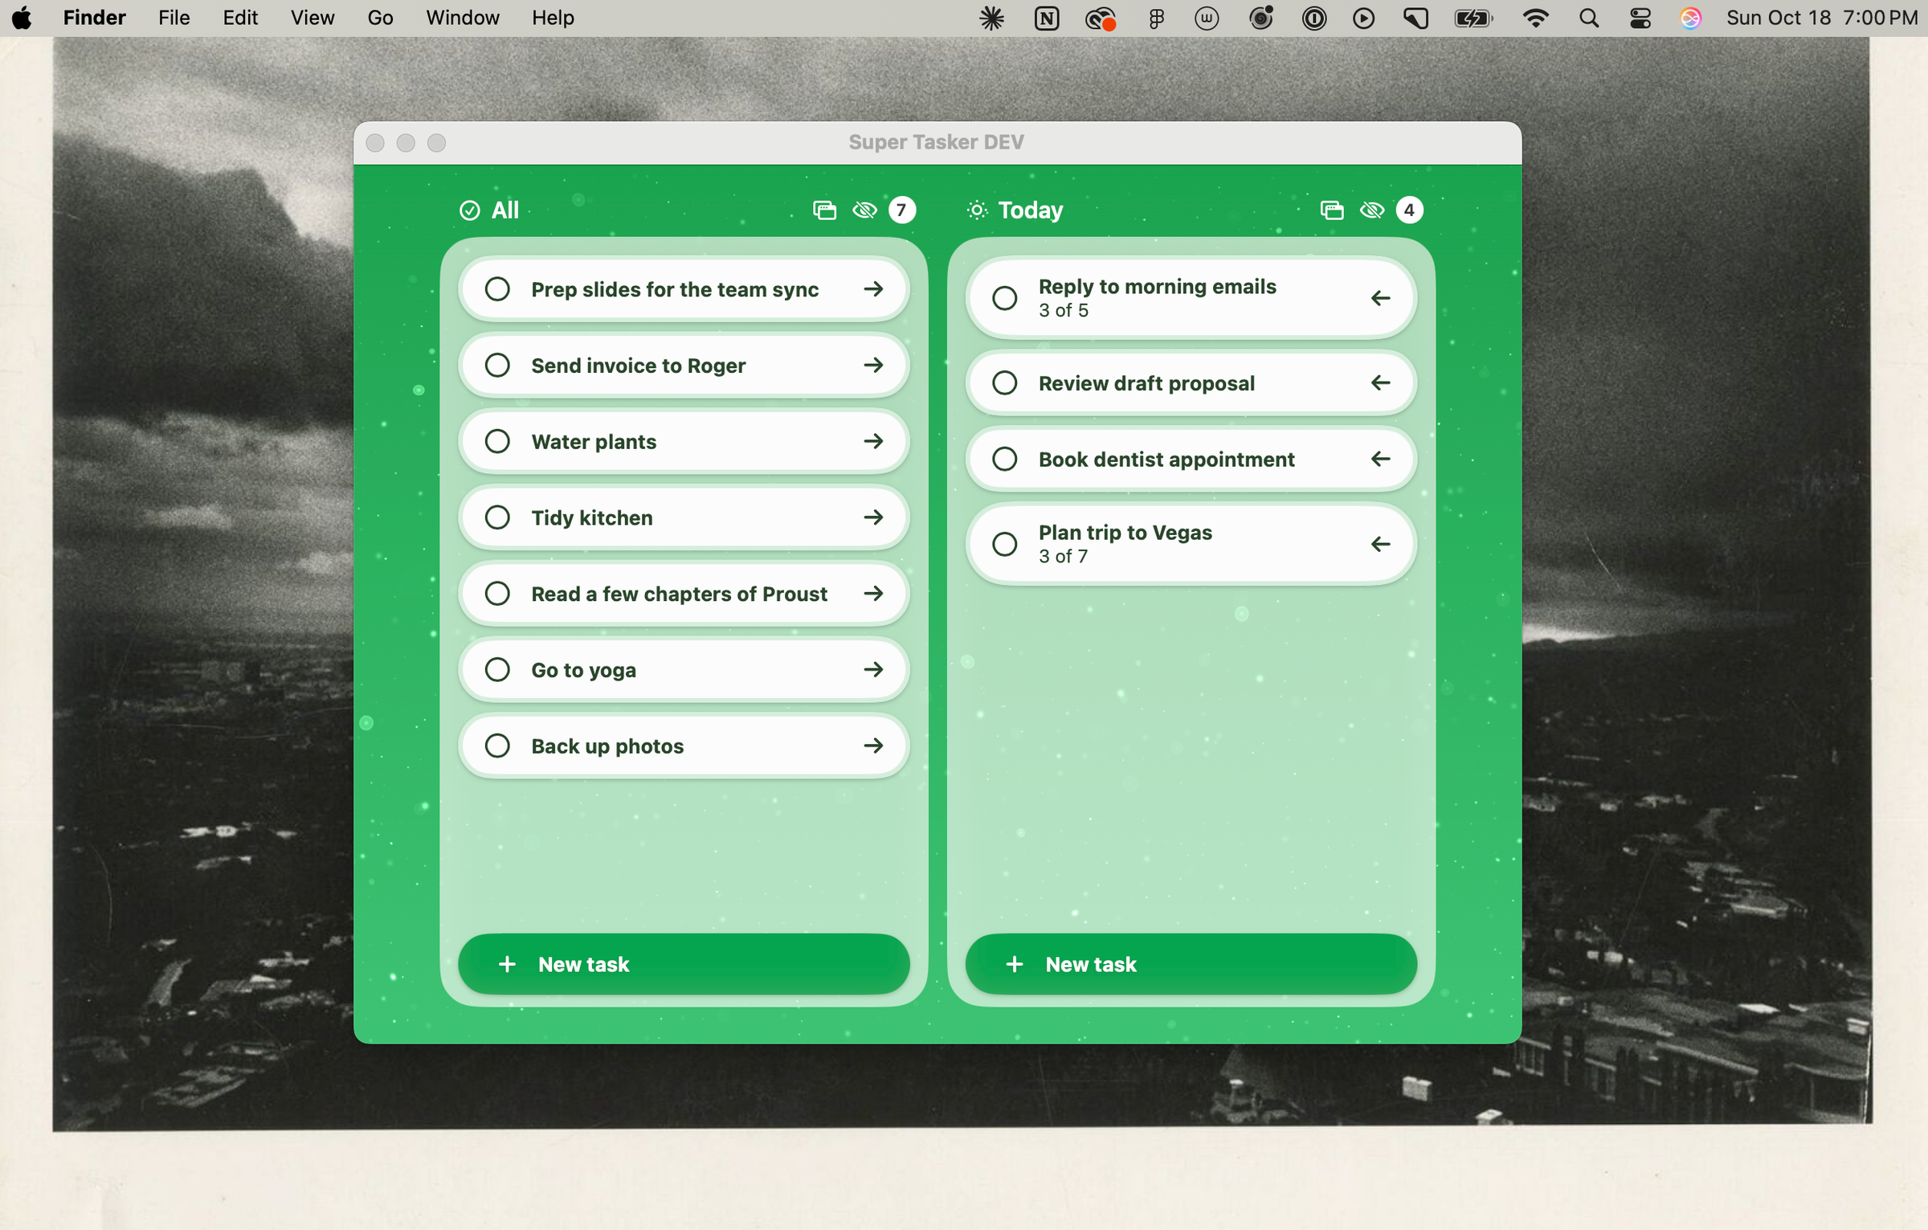Click left arrow on "Review draft proposal"
1928x1230 pixels.
[x=1380, y=382]
